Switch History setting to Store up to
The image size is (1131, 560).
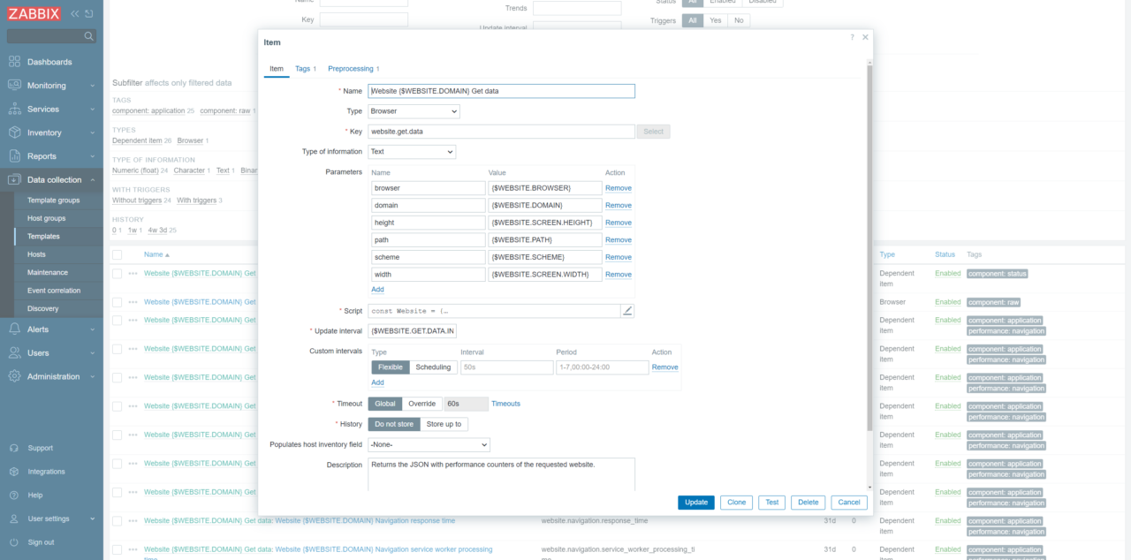[x=444, y=424]
